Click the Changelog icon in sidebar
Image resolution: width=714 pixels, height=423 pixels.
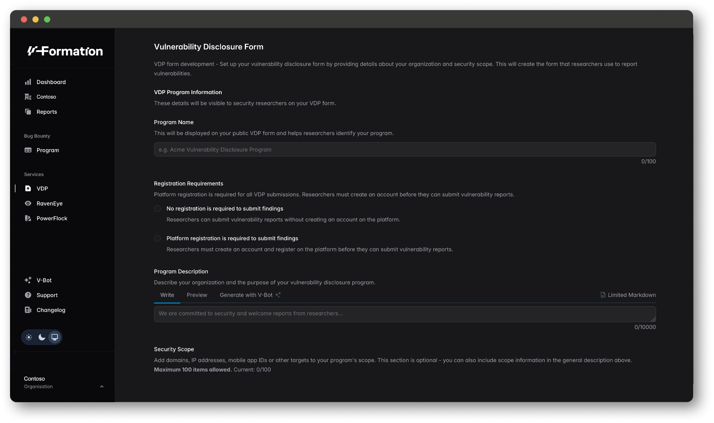28,310
